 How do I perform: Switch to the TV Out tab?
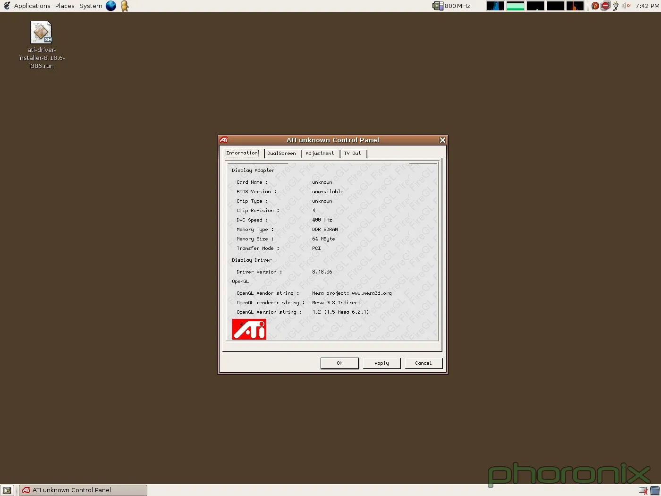[352, 154]
